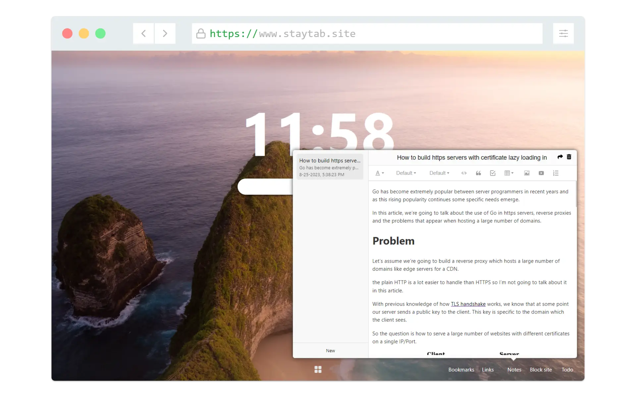Insert an image into the note
This screenshot has width=636, height=397.
pyautogui.click(x=527, y=173)
